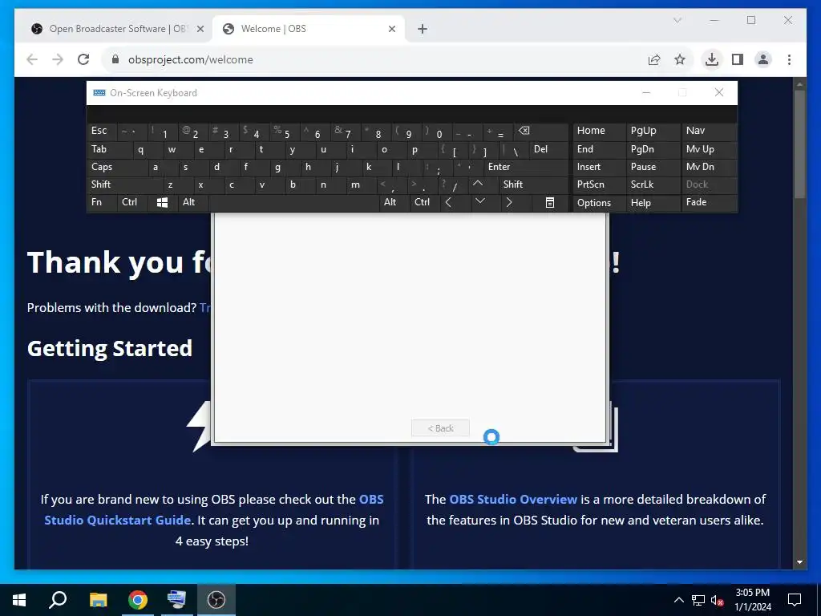
Task: Click Esc key on On-Screen Keyboard
Action: (x=103, y=132)
